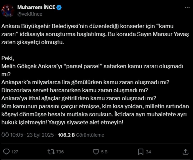193x160 pixels.
Task: Click the bookmark count 34
Action: tap(148, 152)
